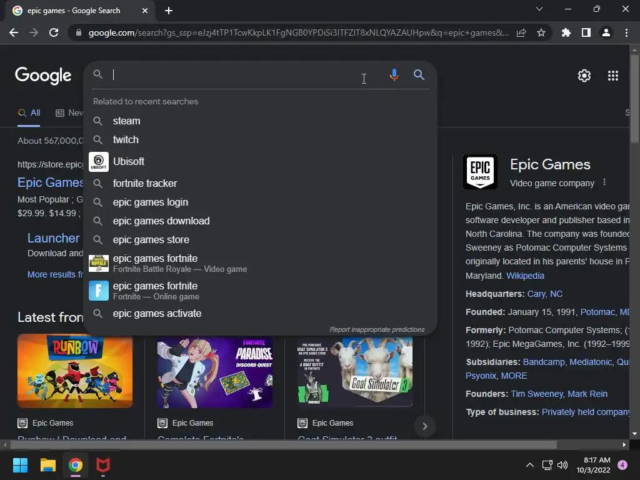Open tab search chevron in title bar
This screenshot has height=480, width=640.
pos(539,9)
